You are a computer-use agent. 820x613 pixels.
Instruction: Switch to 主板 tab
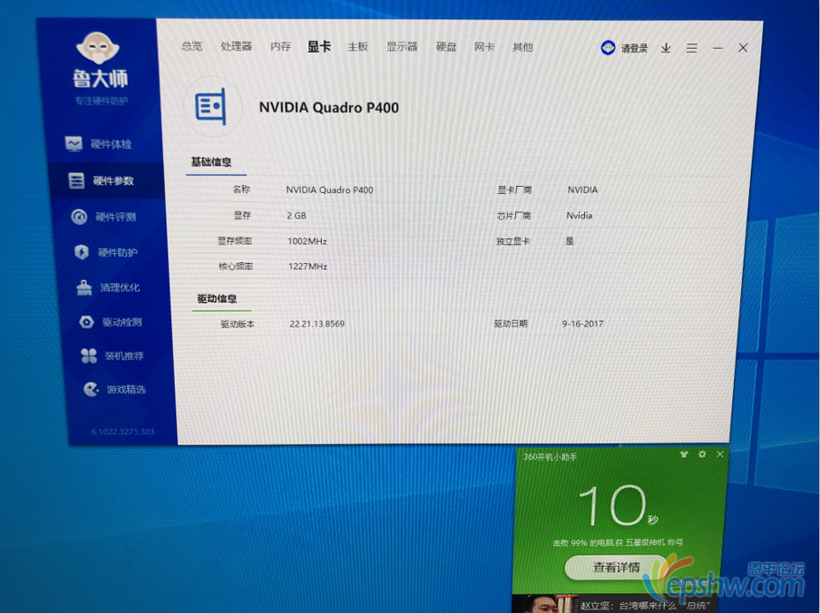[357, 47]
